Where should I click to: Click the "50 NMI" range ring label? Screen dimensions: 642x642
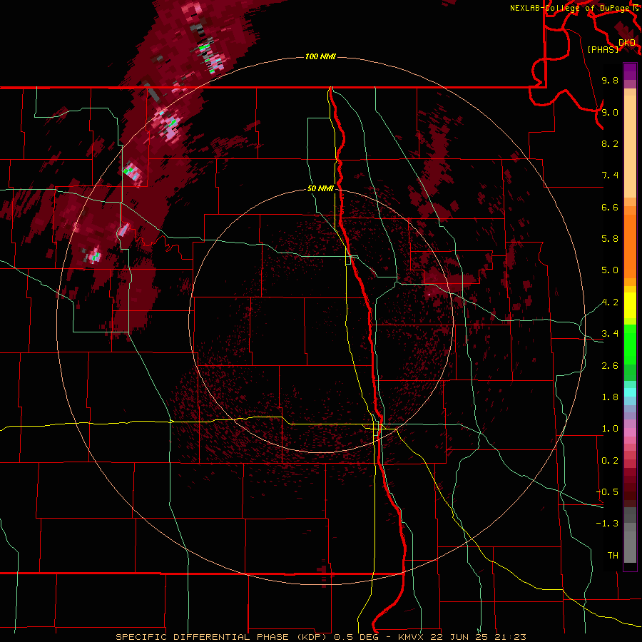(320, 188)
